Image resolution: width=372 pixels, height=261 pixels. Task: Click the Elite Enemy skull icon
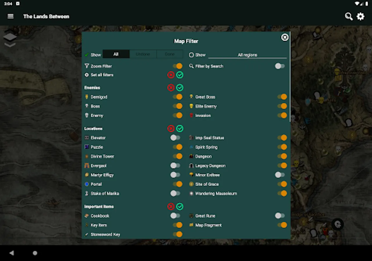pyautogui.click(x=191, y=106)
